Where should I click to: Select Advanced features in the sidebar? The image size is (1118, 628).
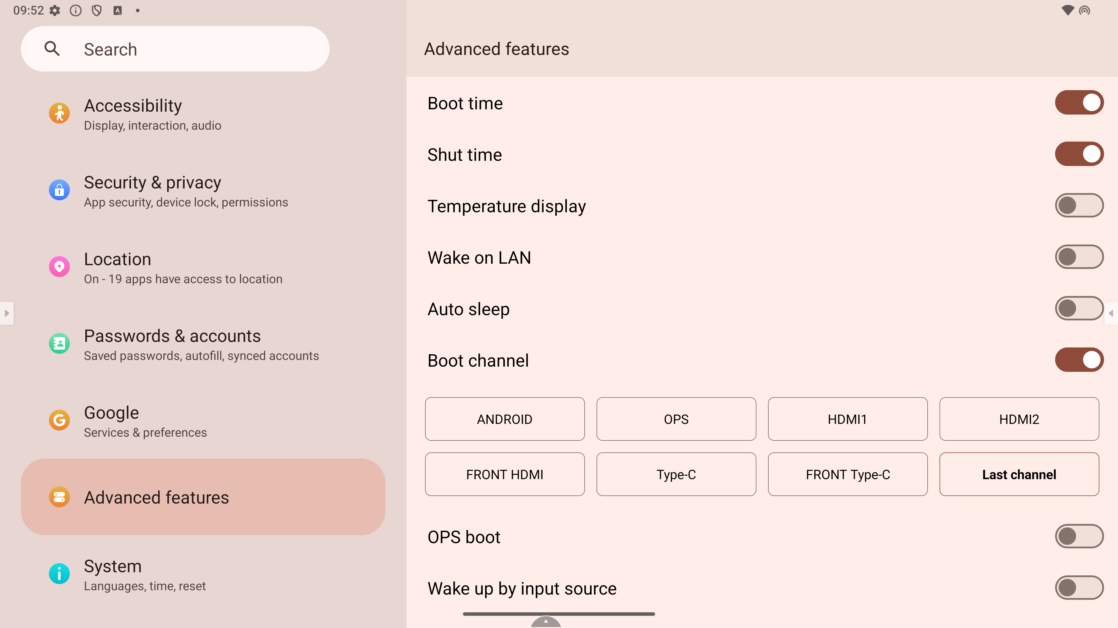point(203,497)
